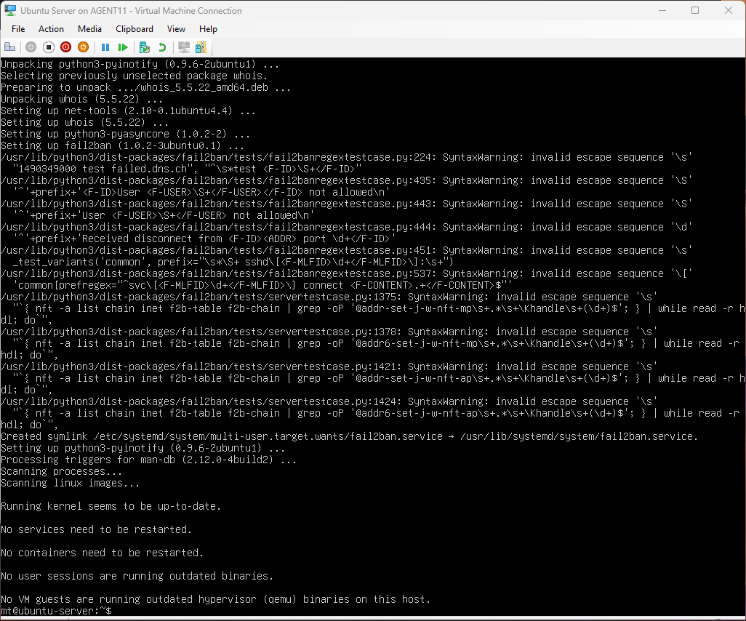Click the VM Connection title bar icon
Image resolution: width=746 pixels, height=621 pixels.
(11, 11)
